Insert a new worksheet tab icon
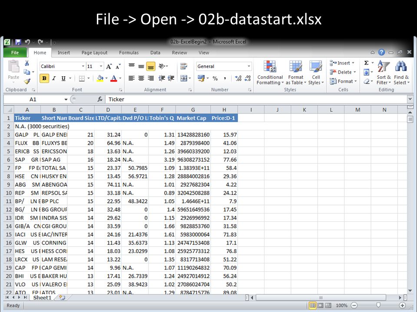417x312 pixels. point(62,298)
